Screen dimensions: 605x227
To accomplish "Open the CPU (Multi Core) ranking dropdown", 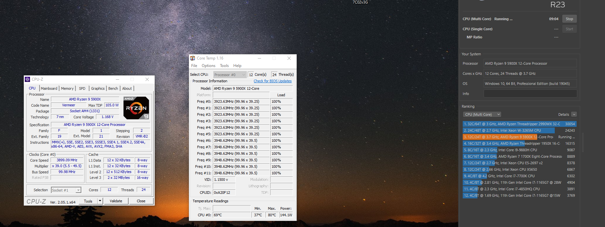I will (482, 114).
